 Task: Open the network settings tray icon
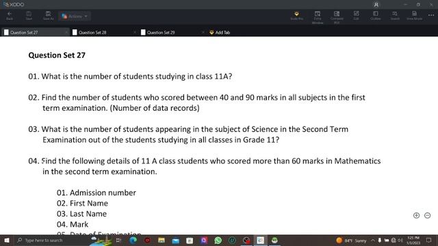[x=394, y=240]
